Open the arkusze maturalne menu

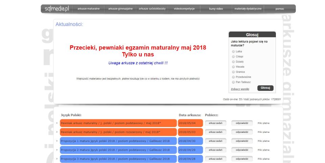tap(88, 8)
